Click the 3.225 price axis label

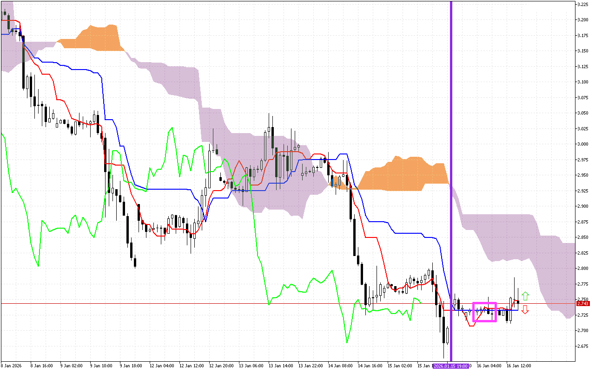(583, 5)
